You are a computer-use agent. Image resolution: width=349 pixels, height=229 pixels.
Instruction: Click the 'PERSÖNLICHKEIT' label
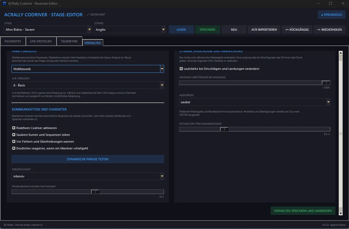(21, 170)
